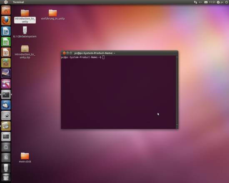Select the mein stick desktop folder

25,158
